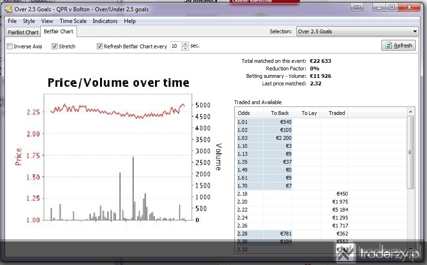
Task: Switch to the Betfair Chart tab
Action: point(59,31)
